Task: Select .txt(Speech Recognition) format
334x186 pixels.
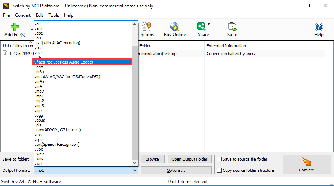Action: tap(83, 144)
